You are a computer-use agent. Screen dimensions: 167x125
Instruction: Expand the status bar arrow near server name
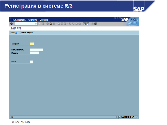pos(117,117)
